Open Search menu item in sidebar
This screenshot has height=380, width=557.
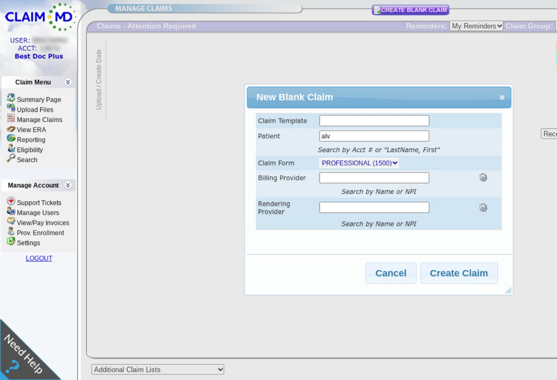click(27, 160)
